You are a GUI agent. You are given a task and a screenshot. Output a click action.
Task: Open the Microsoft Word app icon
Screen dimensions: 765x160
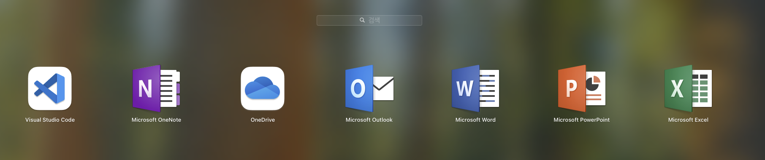[x=475, y=88]
